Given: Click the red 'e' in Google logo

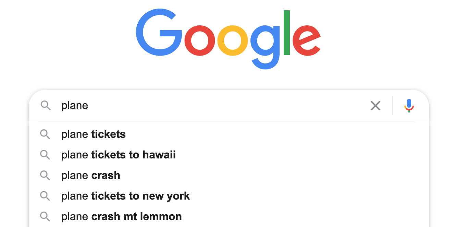Looking at the screenshot, I should (306, 40).
